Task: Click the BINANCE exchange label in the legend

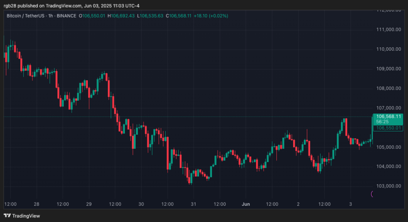Action: tap(67, 16)
